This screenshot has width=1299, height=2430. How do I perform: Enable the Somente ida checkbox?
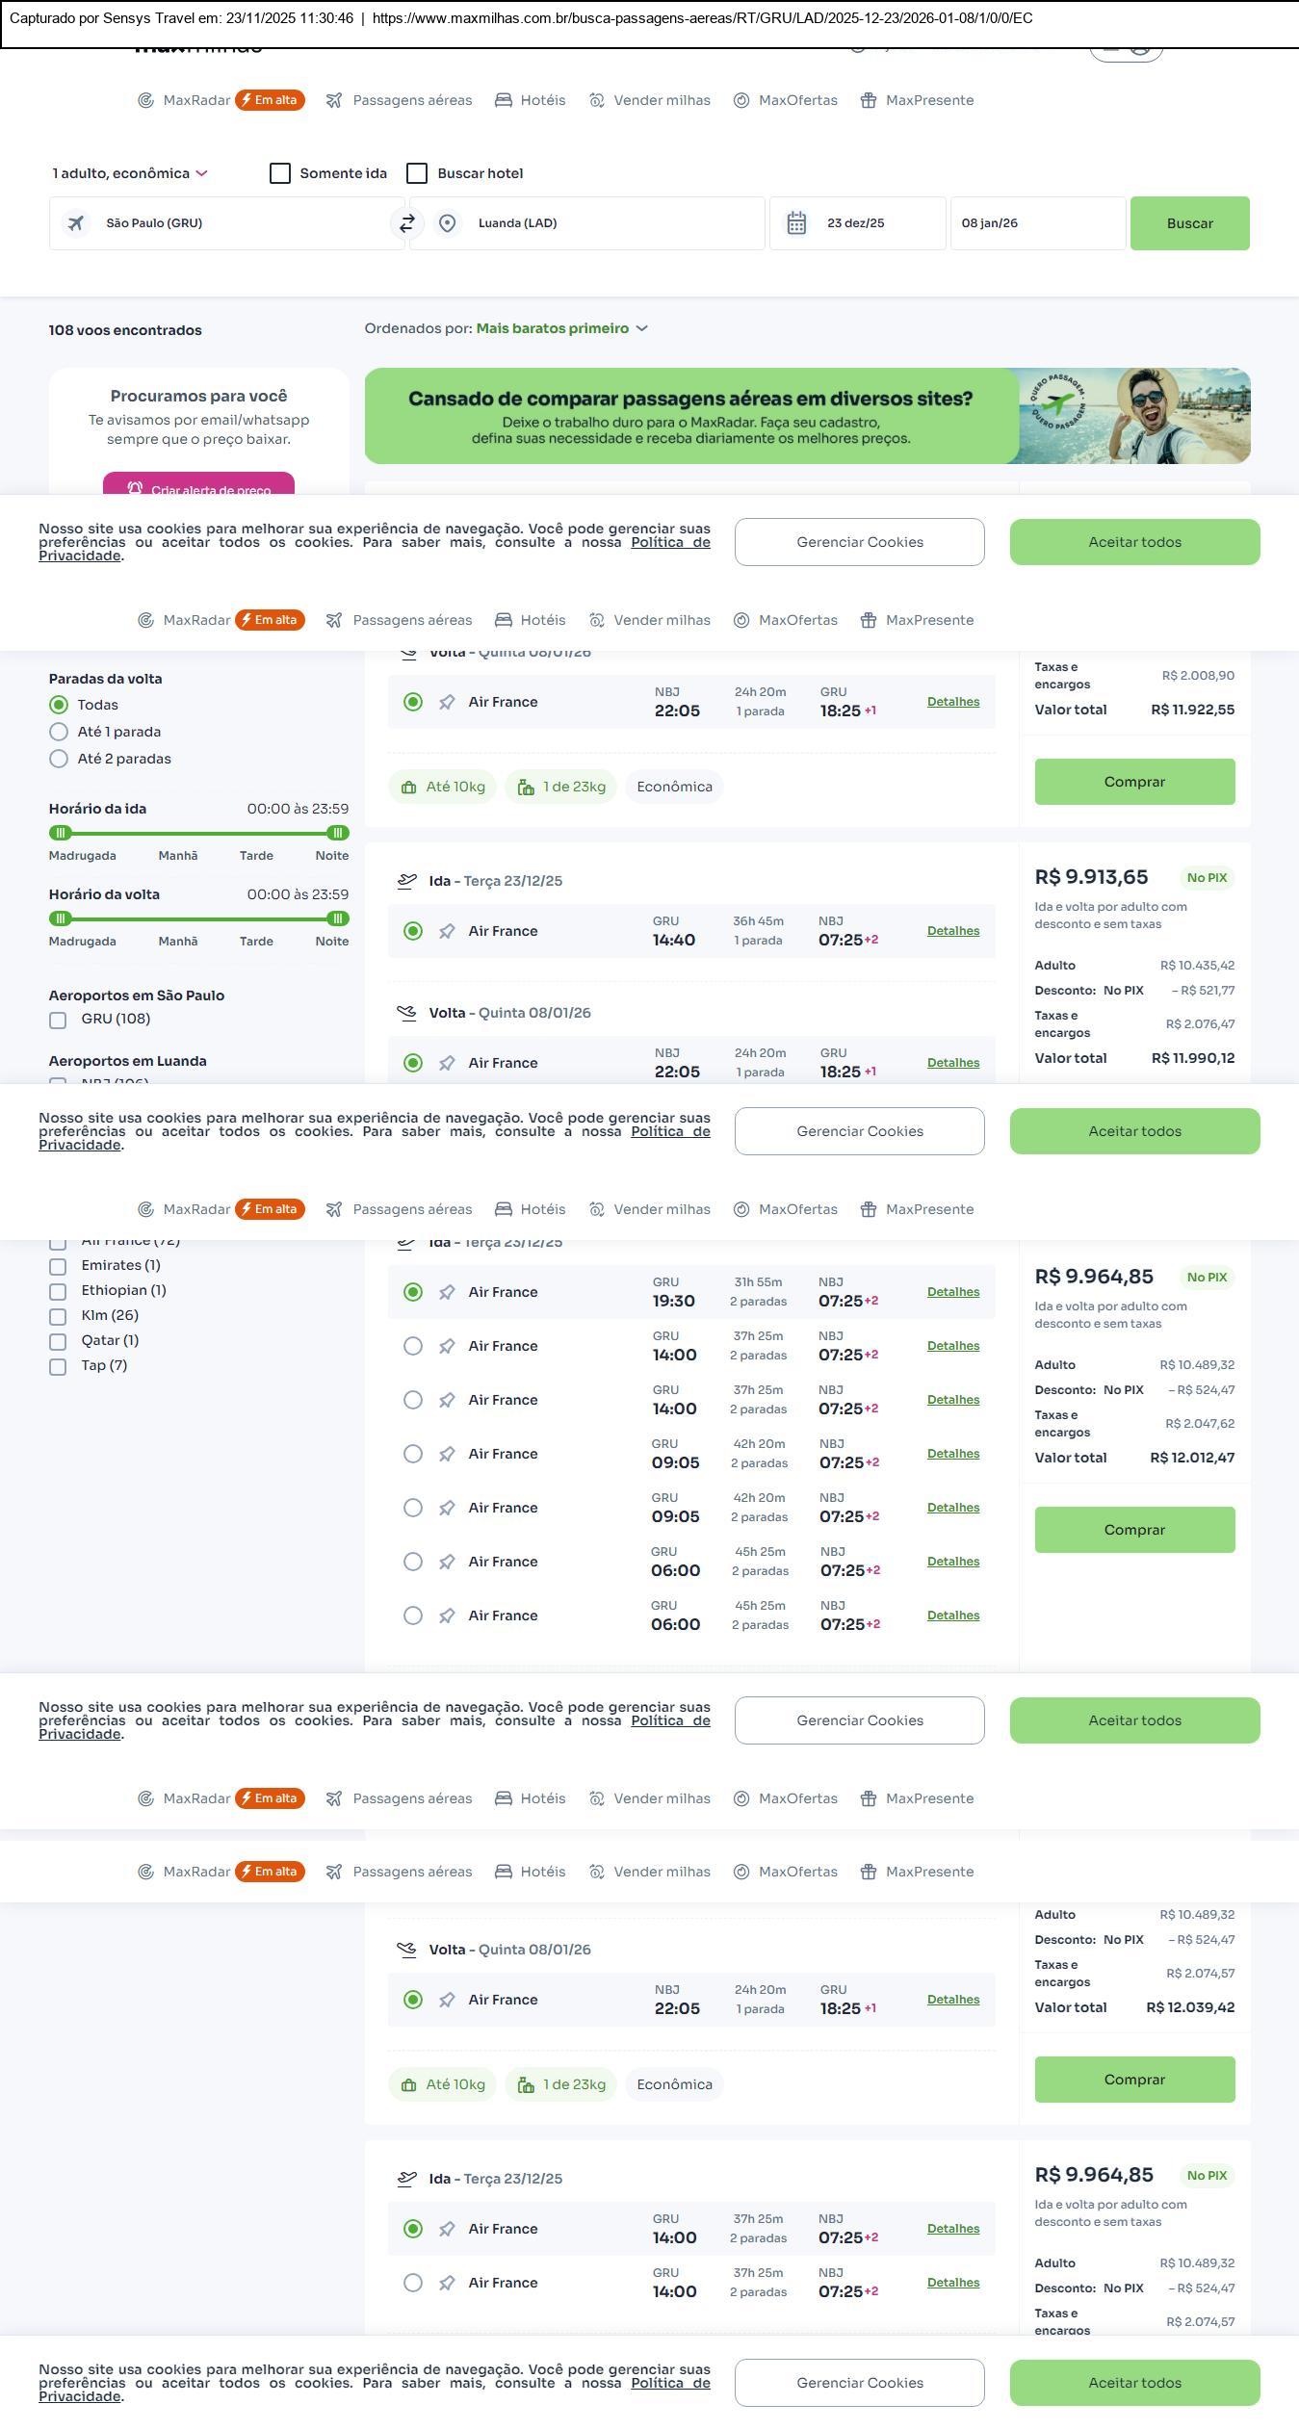(x=280, y=173)
